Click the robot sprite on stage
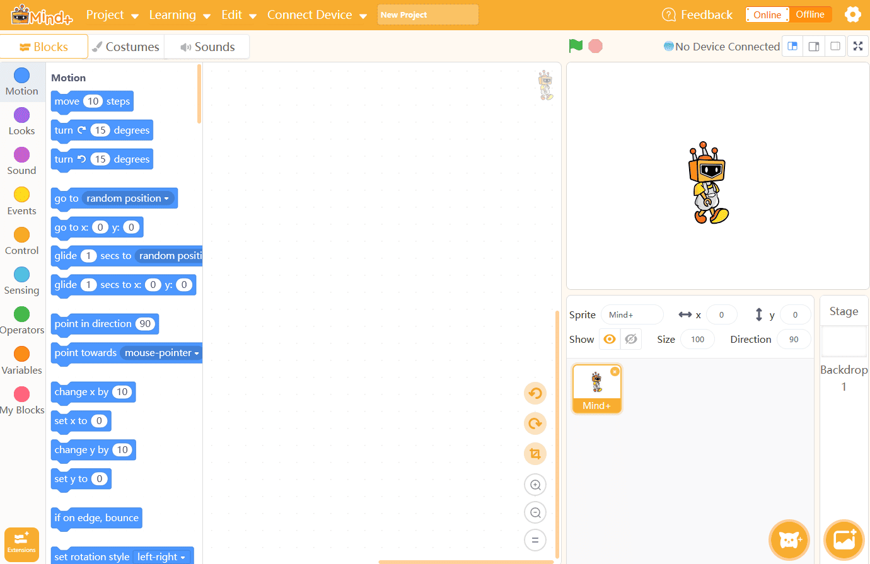This screenshot has width=870, height=564. coord(709,183)
